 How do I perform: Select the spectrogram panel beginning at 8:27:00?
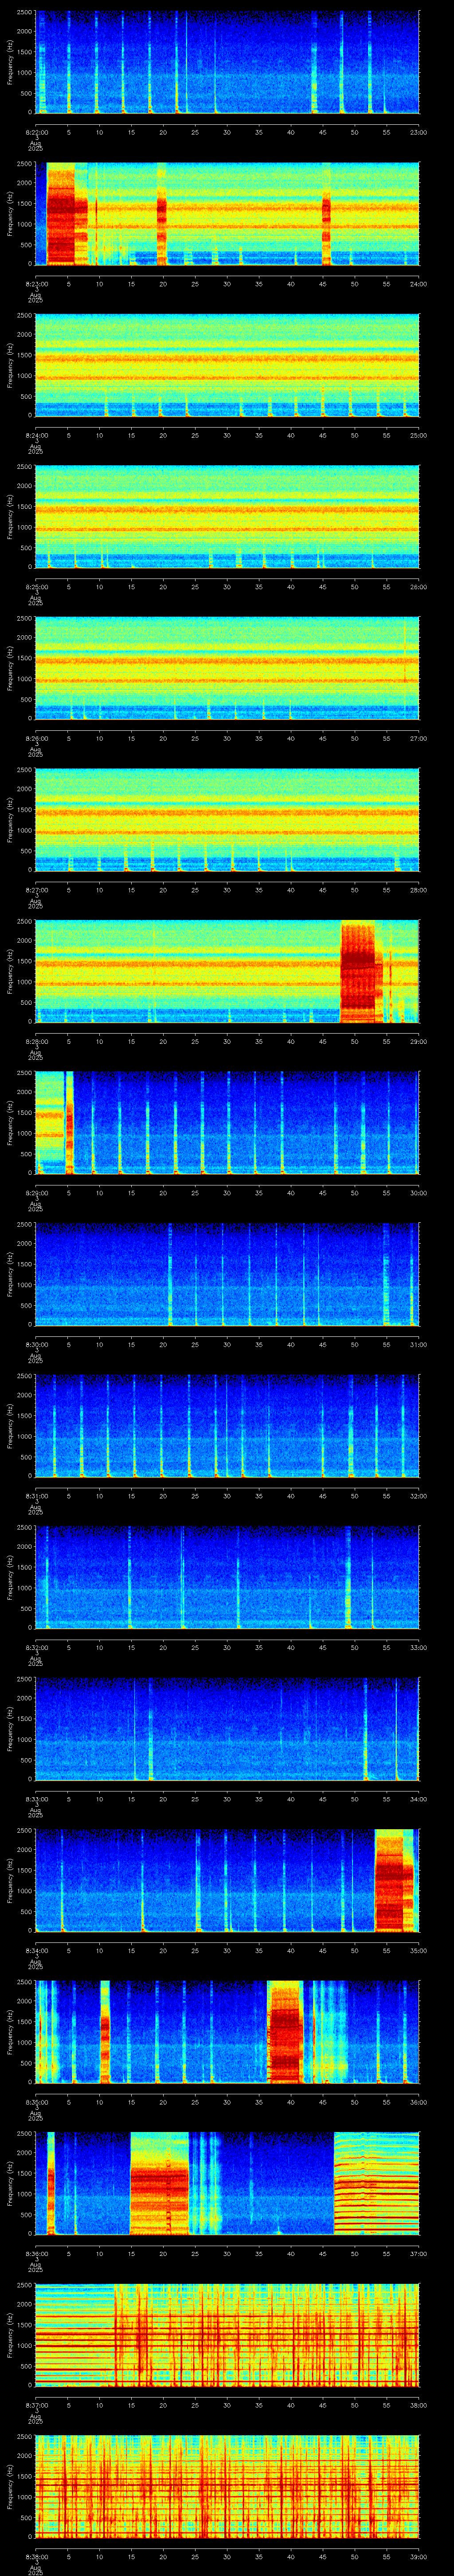tap(227, 819)
